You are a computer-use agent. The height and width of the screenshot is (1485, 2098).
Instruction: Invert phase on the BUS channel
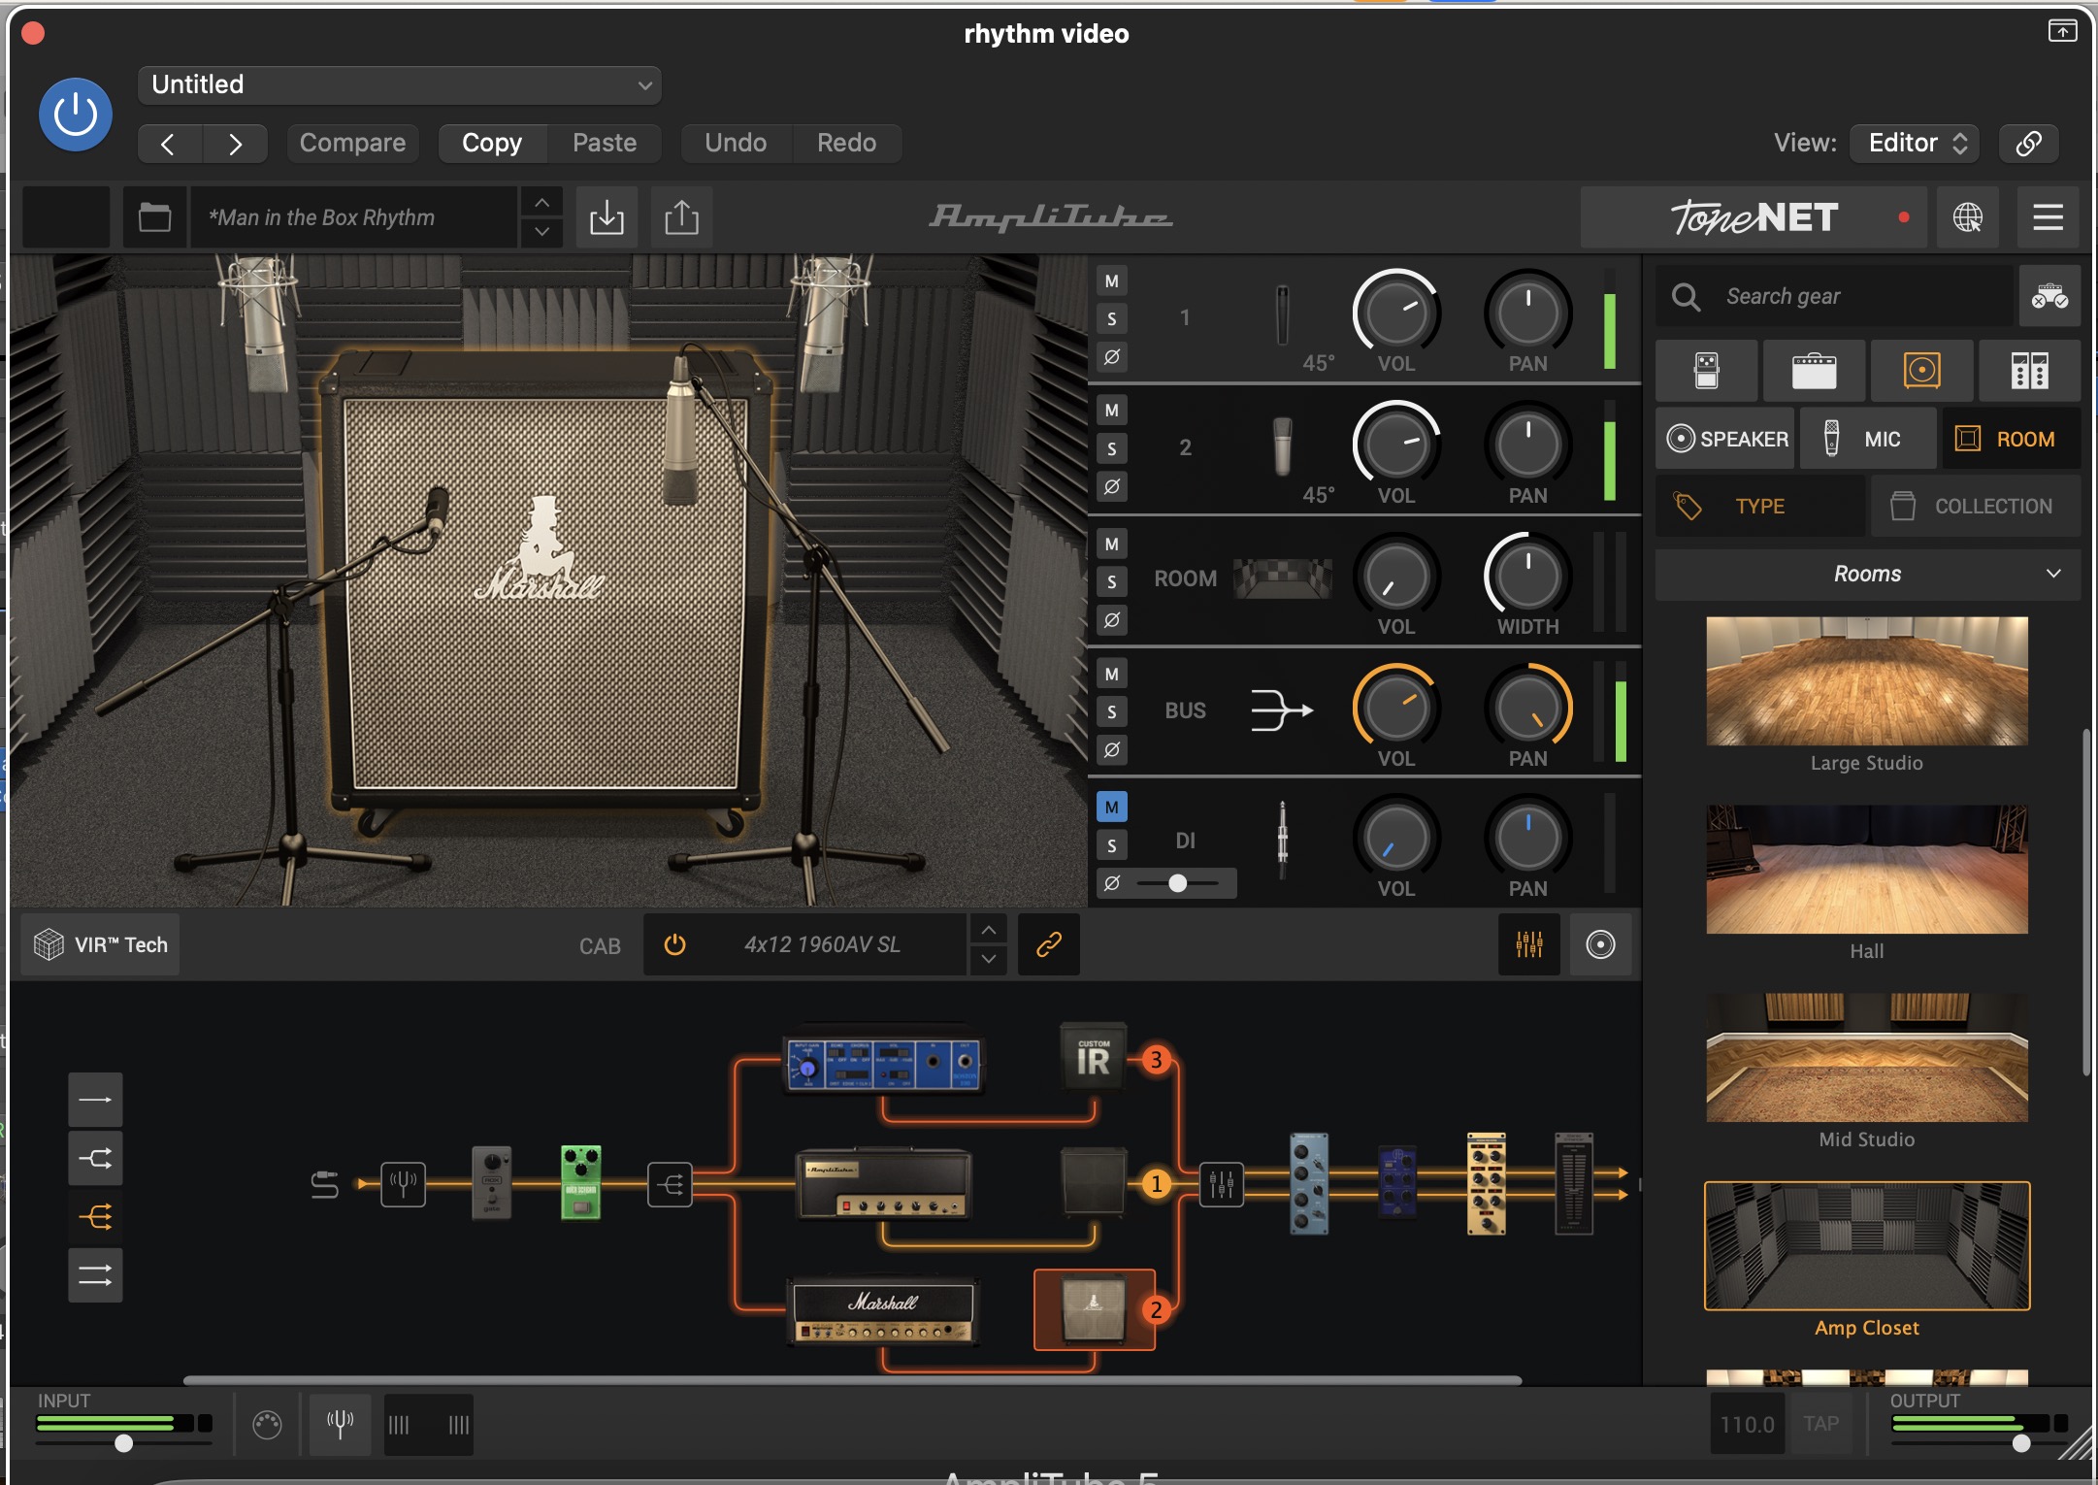[x=1112, y=750]
